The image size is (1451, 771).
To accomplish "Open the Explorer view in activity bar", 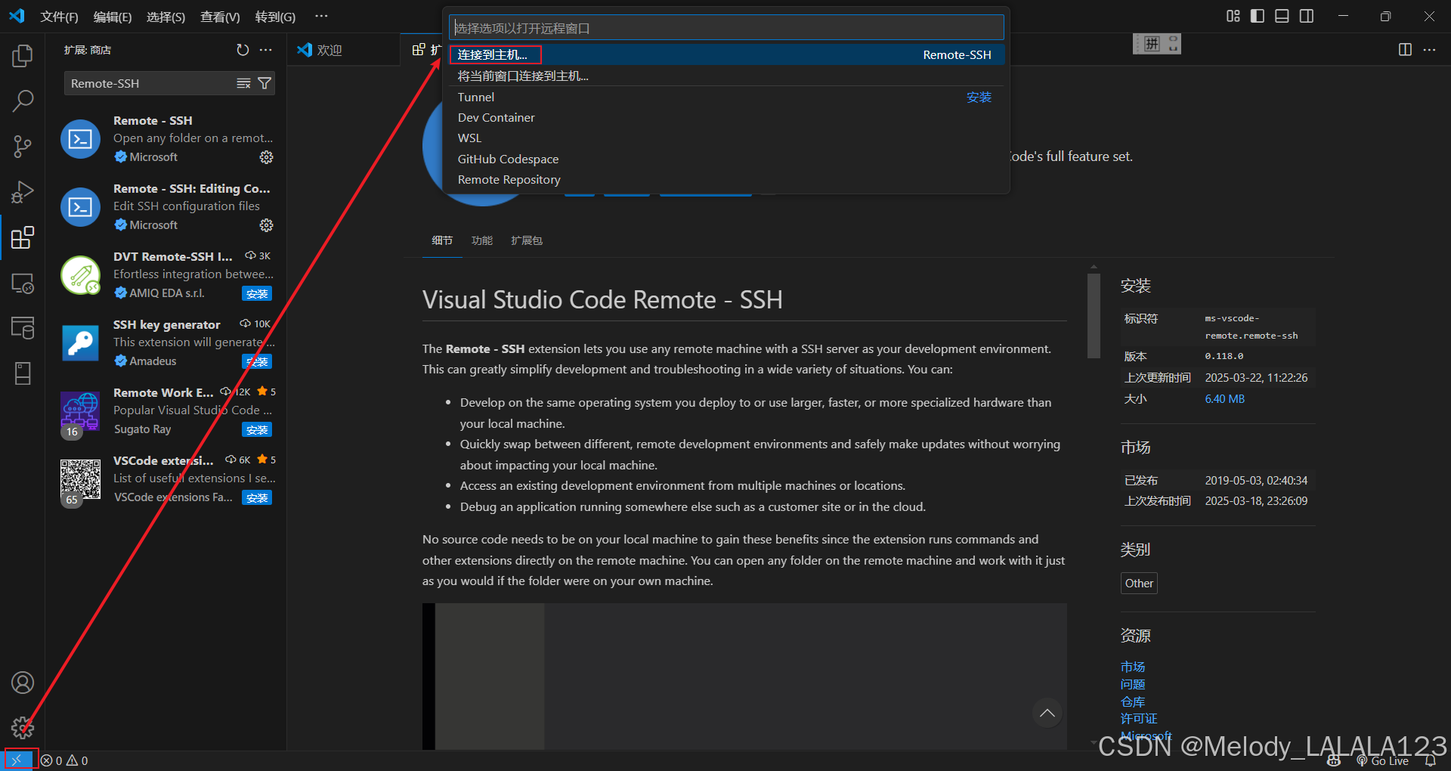I will 23,55.
